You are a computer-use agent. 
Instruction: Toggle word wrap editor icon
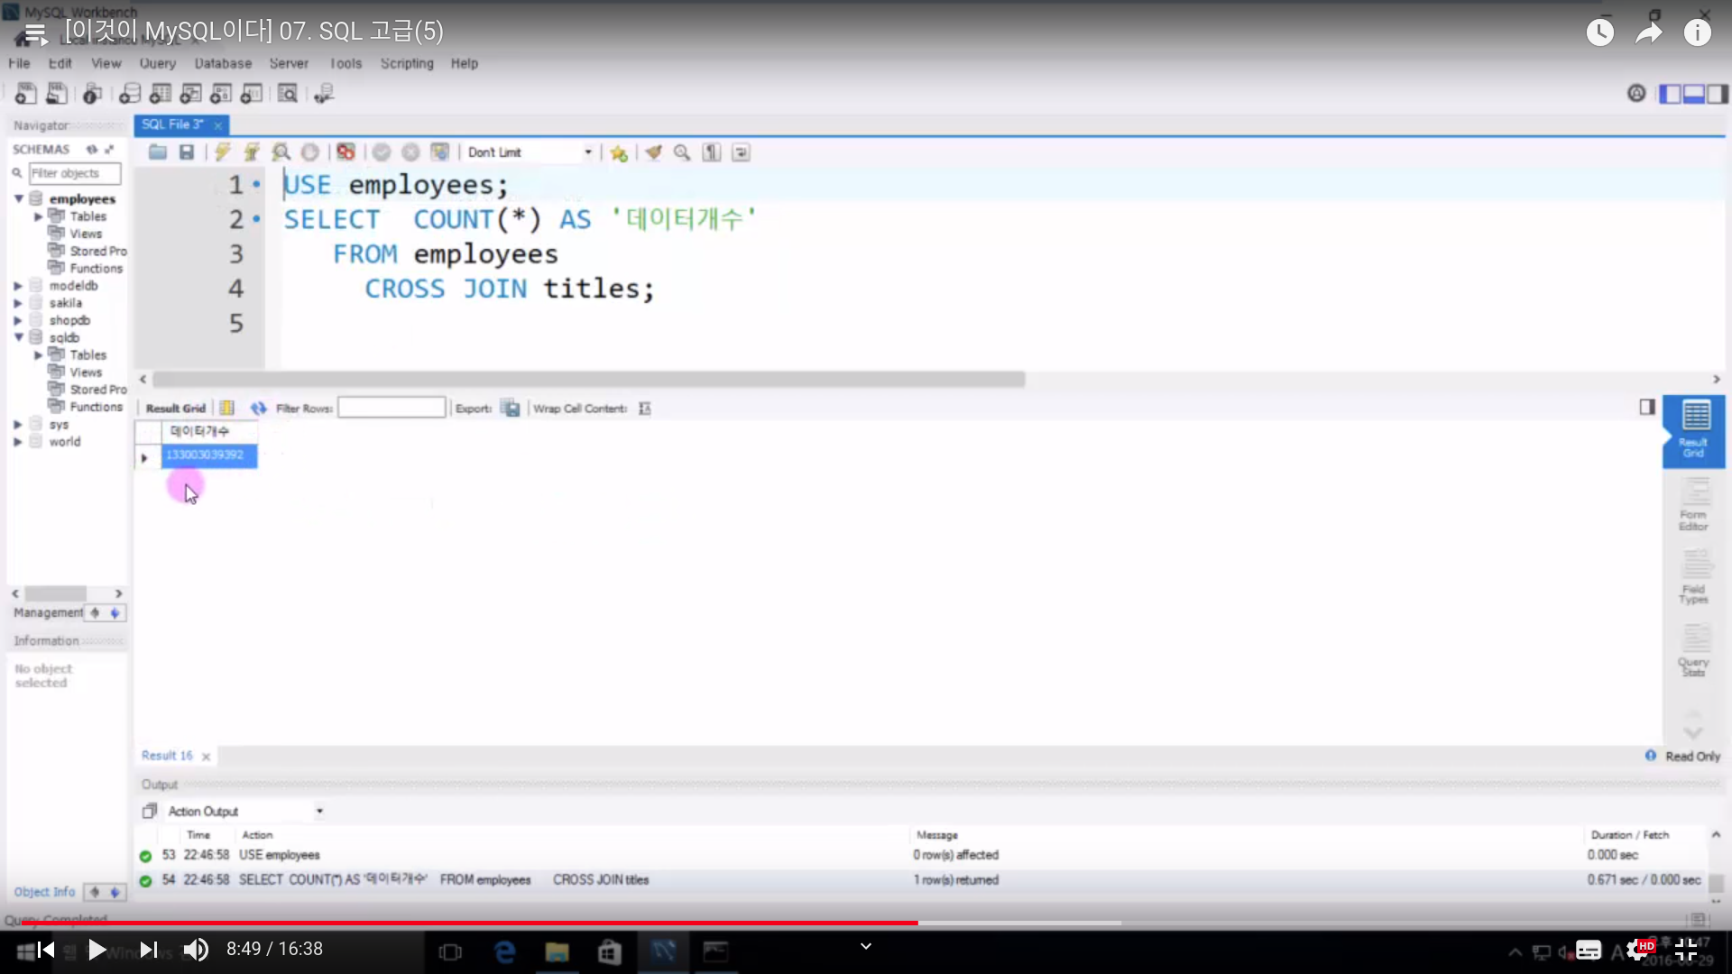tap(741, 152)
